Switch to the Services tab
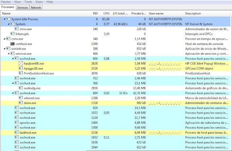Screen dimensions: 232x151 point(22,7)
